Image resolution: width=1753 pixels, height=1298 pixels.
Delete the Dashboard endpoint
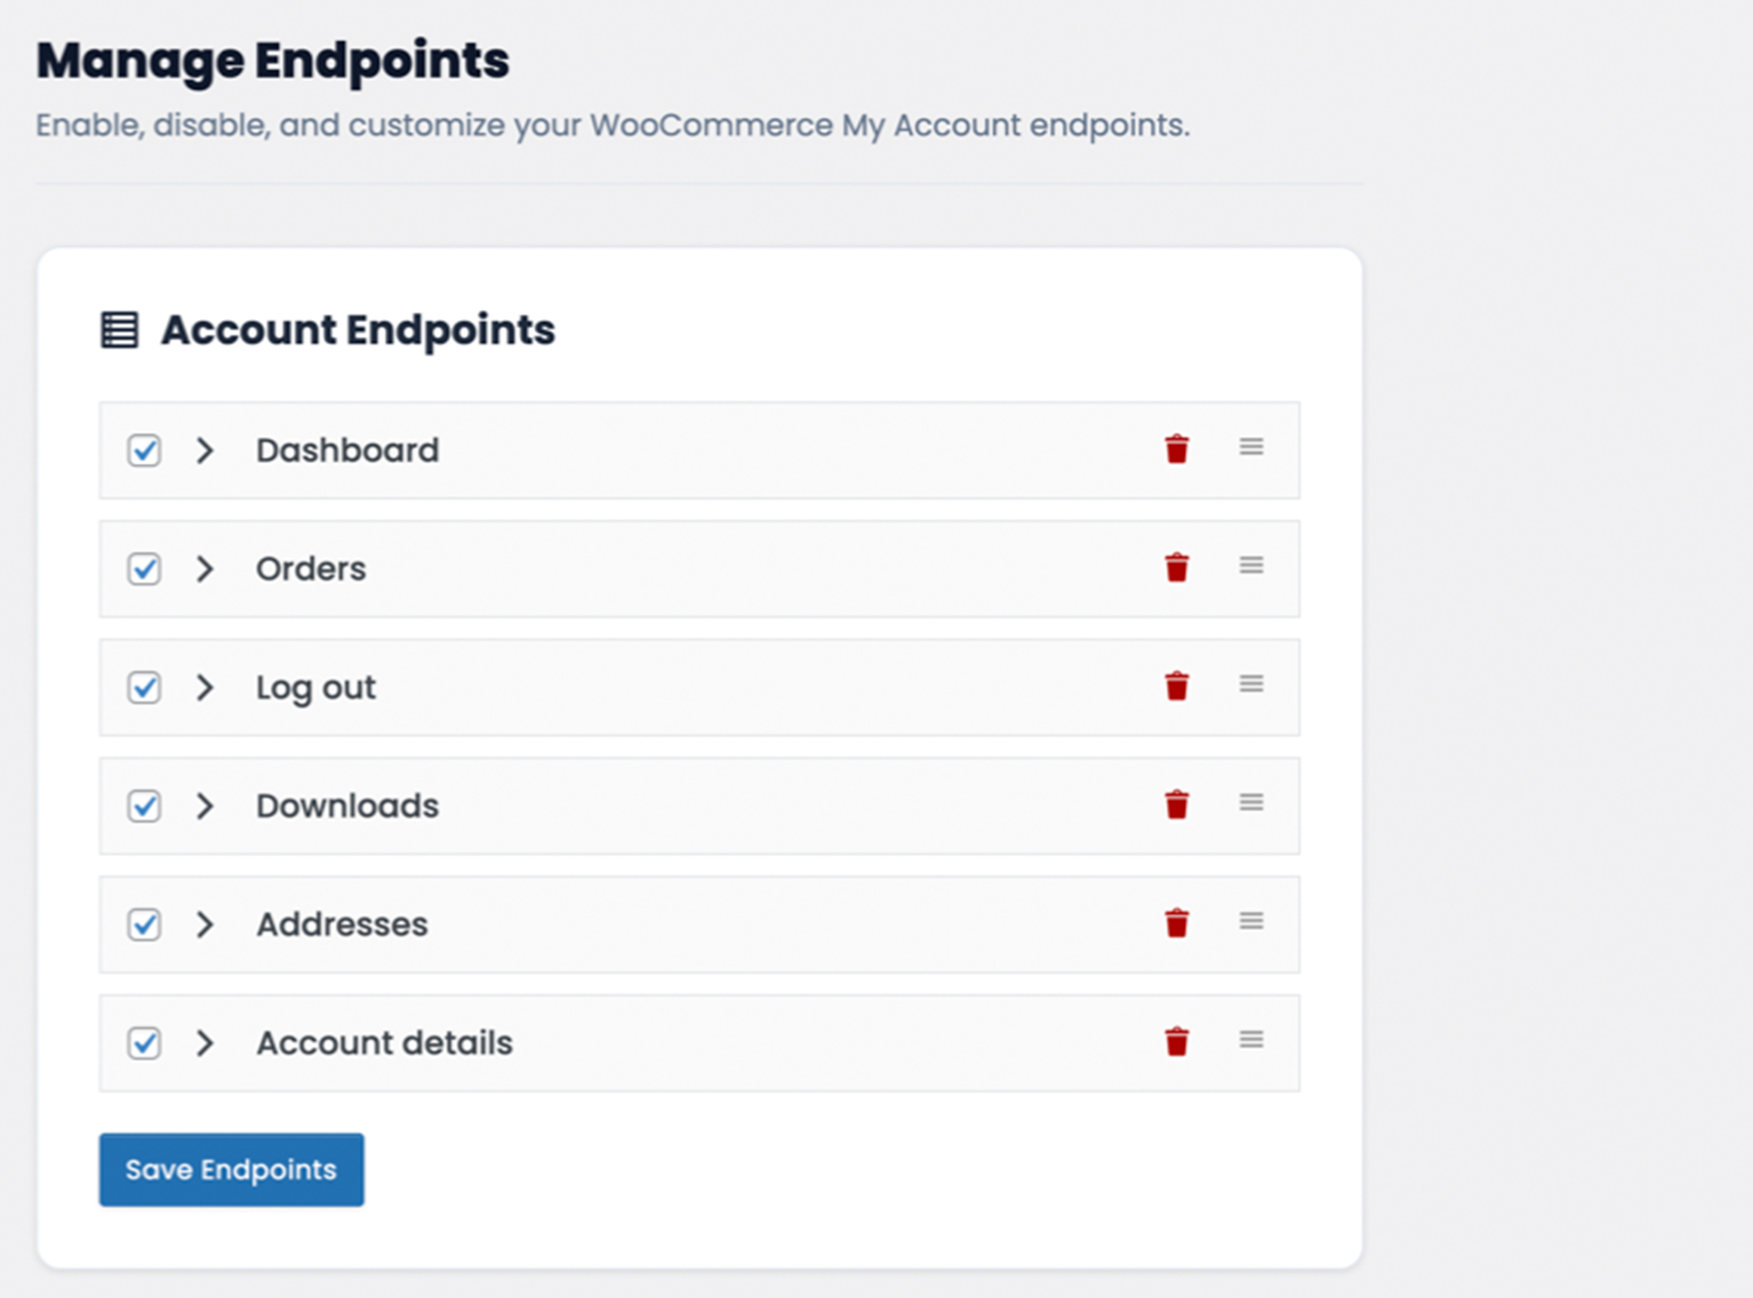click(x=1176, y=449)
